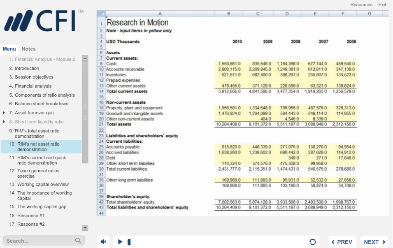Click column G header in spreadsheet
Image resolution: width=393 pixels, height=248 pixels.
point(370,14)
